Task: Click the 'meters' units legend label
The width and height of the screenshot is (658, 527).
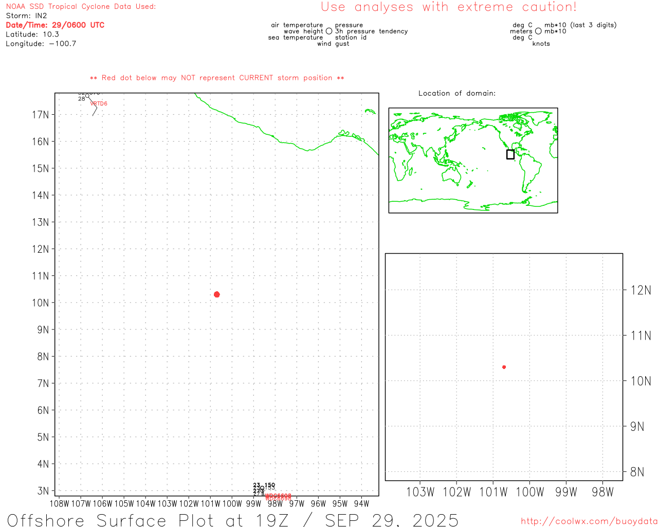Action: (x=521, y=31)
